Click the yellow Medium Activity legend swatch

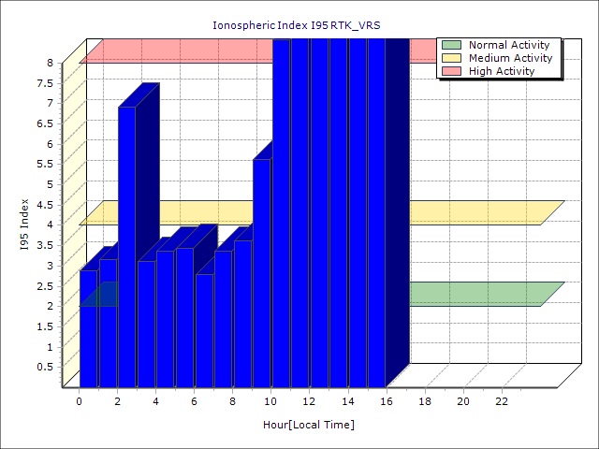click(451, 58)
